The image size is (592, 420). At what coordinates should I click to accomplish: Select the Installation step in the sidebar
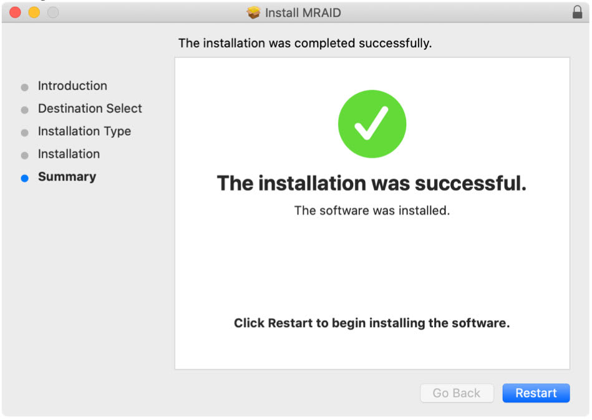pos(69,154)
